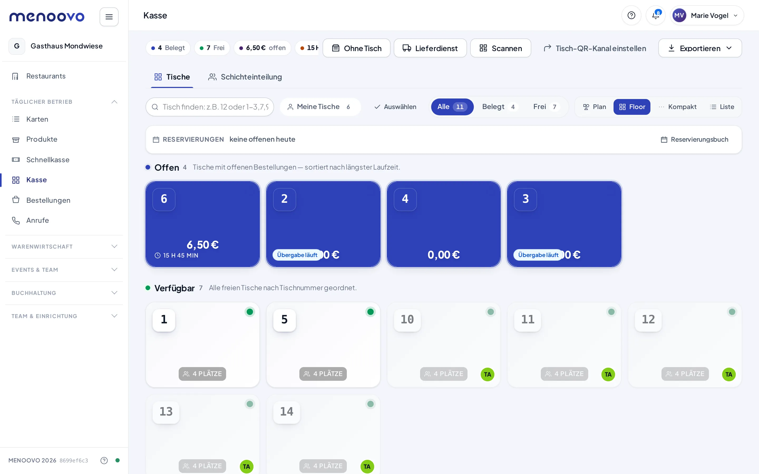
Task: Toggle the hamburger sidebar menu button
Action: (109, 17)
